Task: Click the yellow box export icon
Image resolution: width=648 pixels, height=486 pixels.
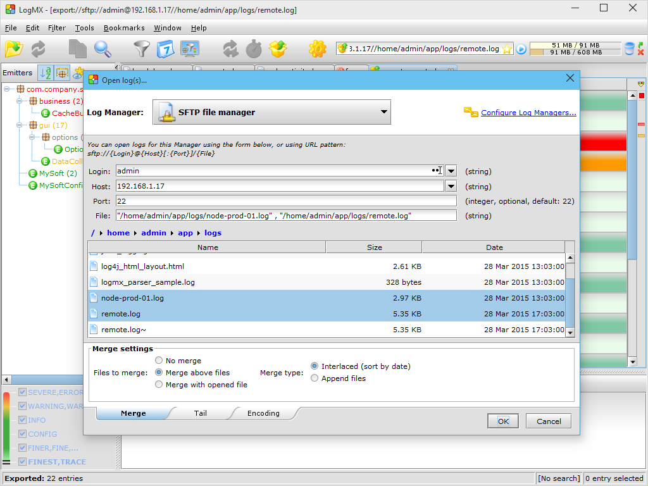Action: [278, 49]
